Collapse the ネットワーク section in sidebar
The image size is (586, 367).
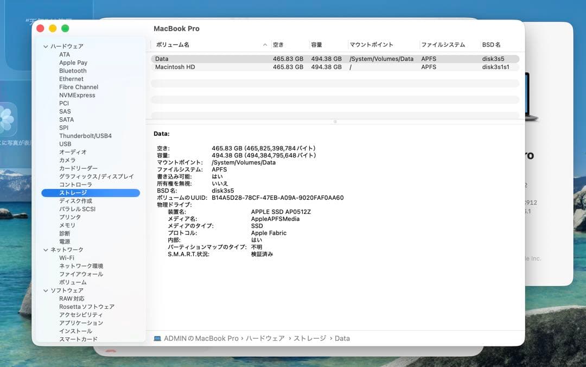point(46,250)
